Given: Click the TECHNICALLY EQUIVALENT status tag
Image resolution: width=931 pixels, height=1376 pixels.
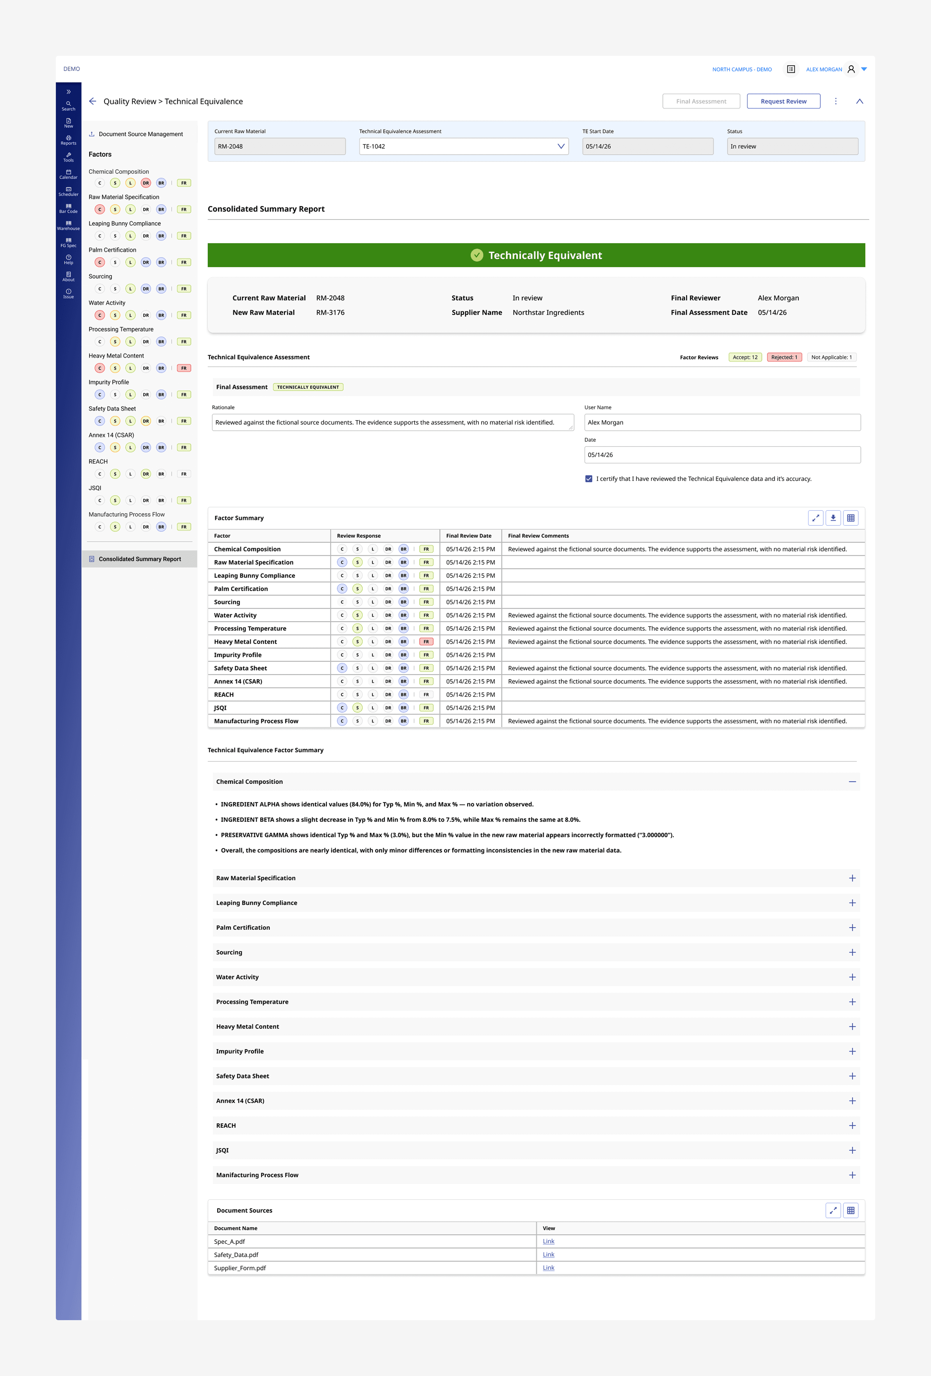Looking at the screenshot, I should point(308,387).
